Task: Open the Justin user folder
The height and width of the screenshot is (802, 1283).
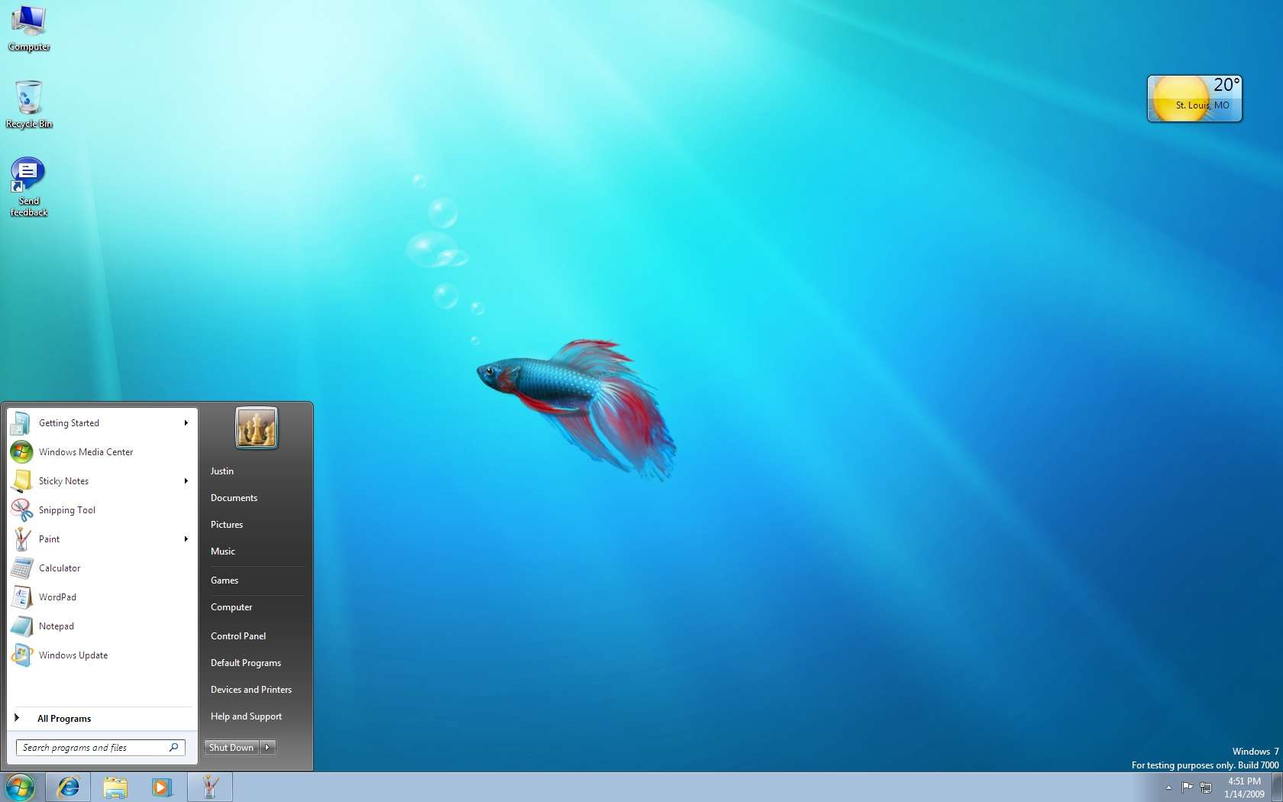Action: tap(222, 471)
